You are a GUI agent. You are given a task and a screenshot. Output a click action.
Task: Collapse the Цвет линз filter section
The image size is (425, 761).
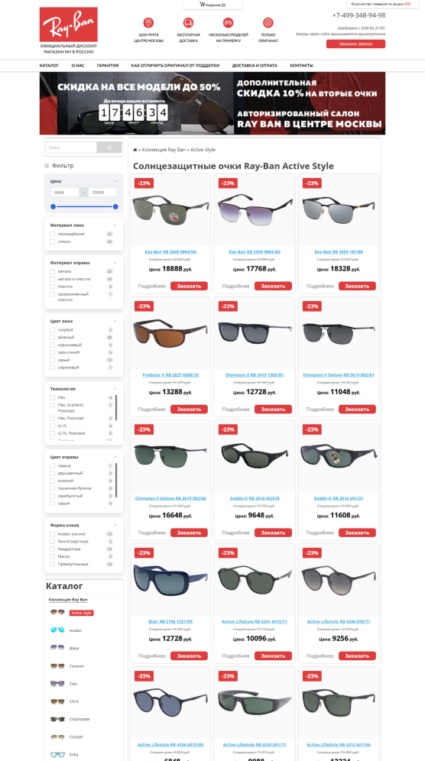115,321
